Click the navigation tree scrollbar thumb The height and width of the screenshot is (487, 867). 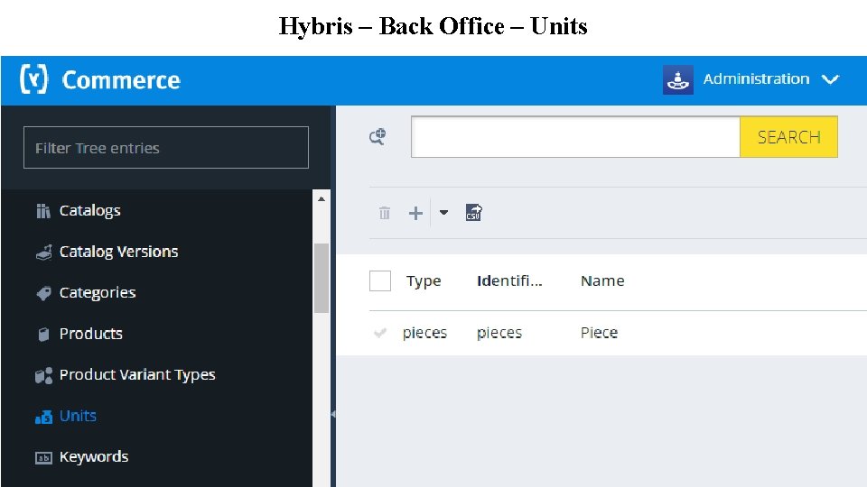coord(322,278)
